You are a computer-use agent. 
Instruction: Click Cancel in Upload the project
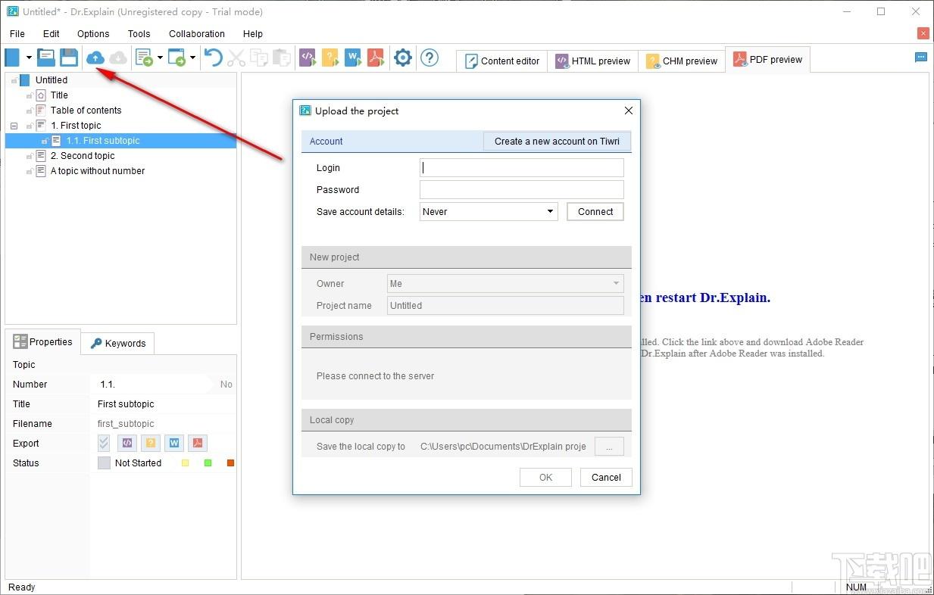[606, 478]
